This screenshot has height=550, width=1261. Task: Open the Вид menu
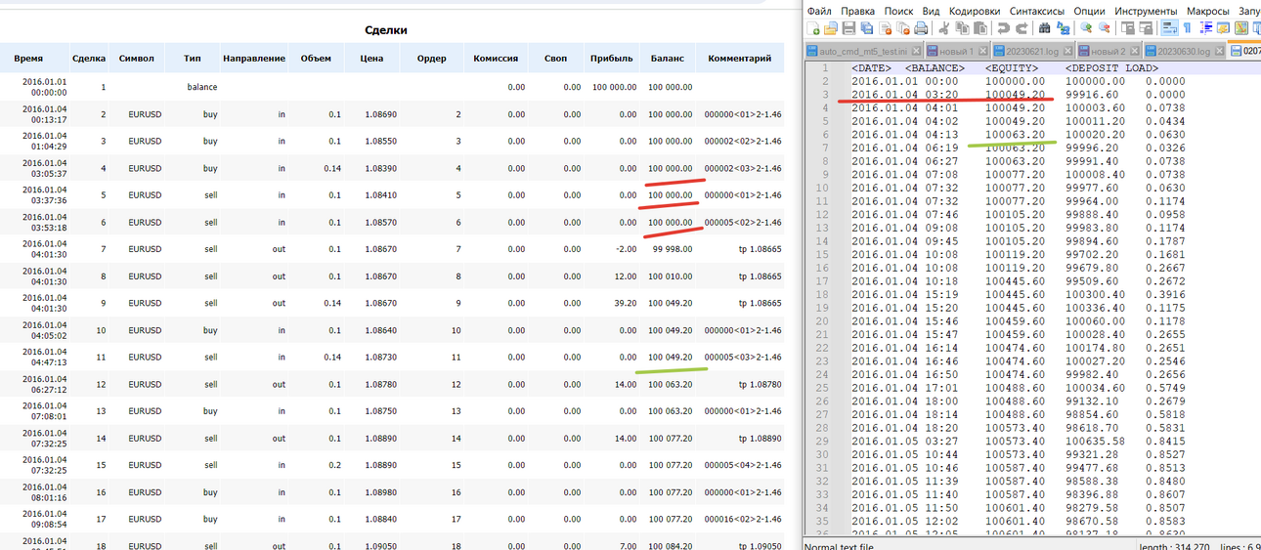pos(932,10)
